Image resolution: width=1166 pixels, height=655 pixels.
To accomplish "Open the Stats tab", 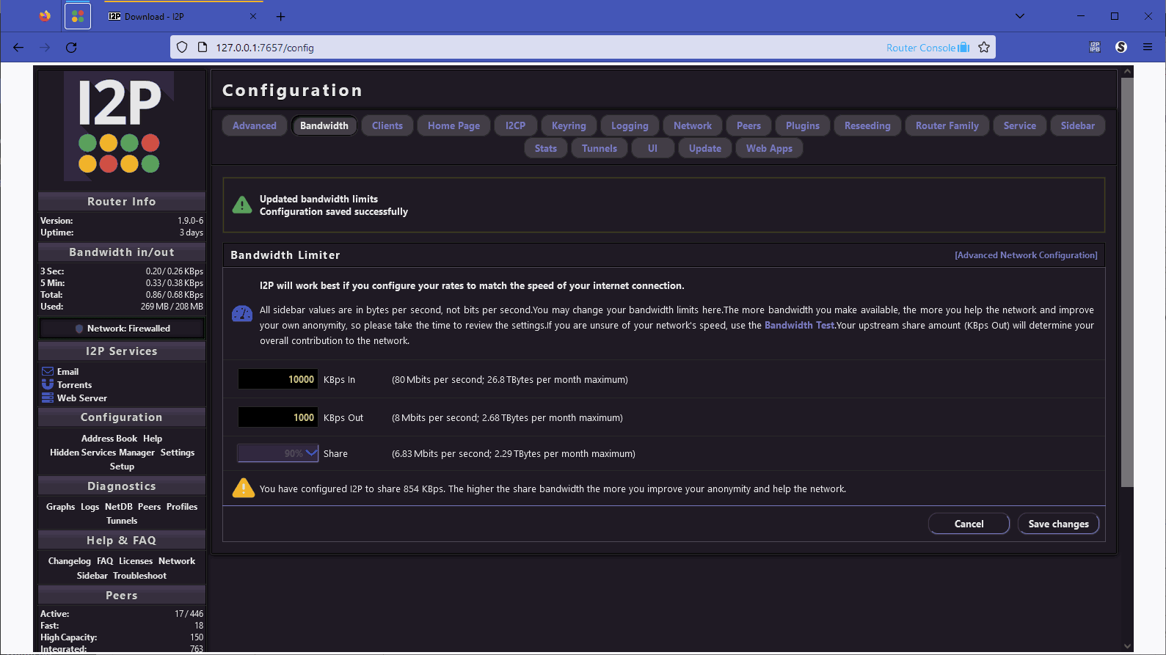I will (546, 148).
